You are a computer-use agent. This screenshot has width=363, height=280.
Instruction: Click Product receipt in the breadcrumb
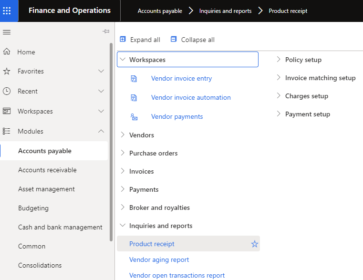(288, 11)
